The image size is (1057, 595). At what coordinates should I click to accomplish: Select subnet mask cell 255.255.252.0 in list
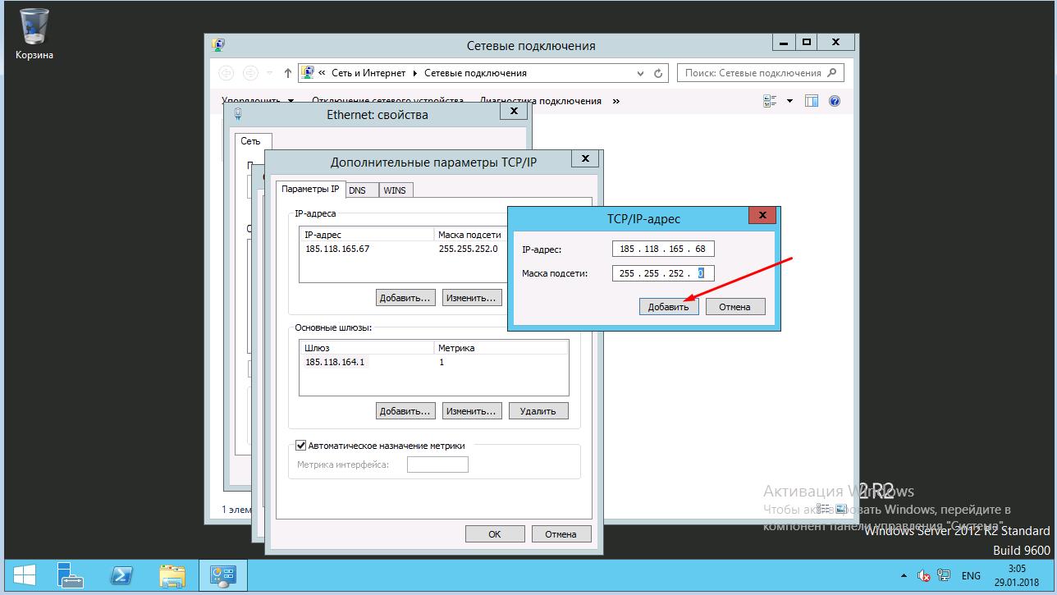coord(468,249)
